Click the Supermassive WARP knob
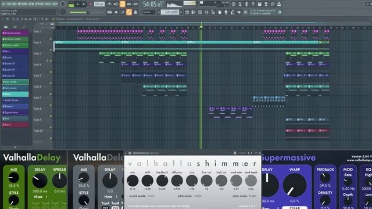Image resolution: width=372 pixels, height=209 pixels. (295, 185)
